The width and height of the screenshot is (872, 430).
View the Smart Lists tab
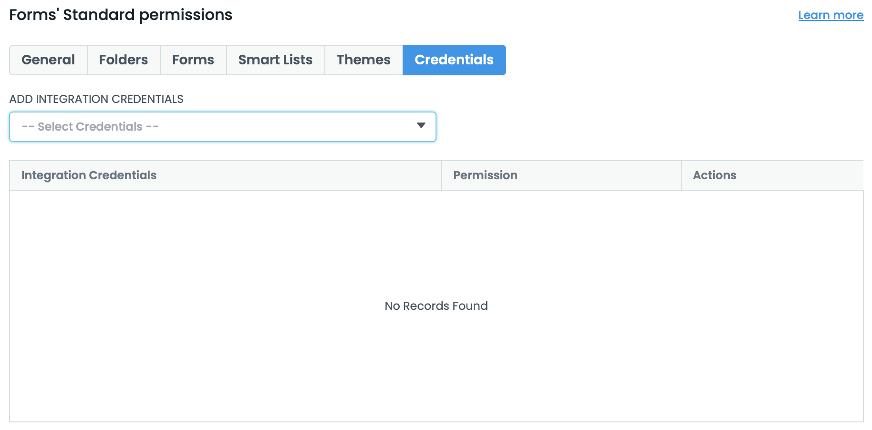[x=275, y=60]
